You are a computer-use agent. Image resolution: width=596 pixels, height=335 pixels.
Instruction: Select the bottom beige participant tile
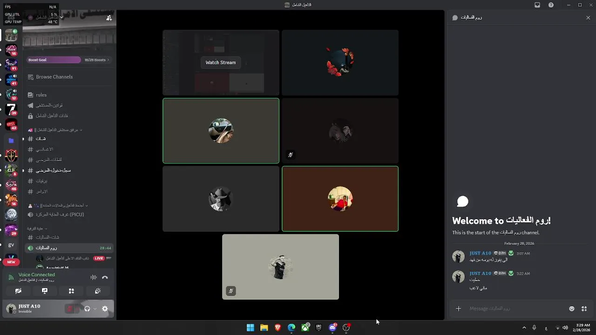click(x=280, y=267)
